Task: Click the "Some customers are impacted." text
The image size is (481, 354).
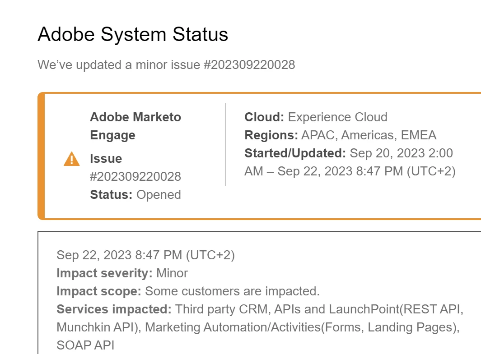Action: [x=232, y=291]
